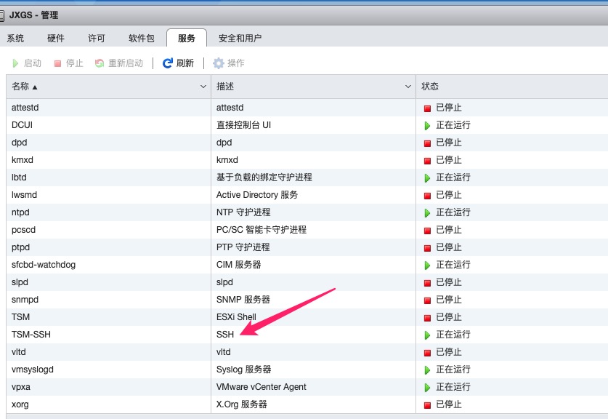This screenshot has height=419, width=608.
Task: Click the SNMP 服务器 description
Action: [243, 300]
